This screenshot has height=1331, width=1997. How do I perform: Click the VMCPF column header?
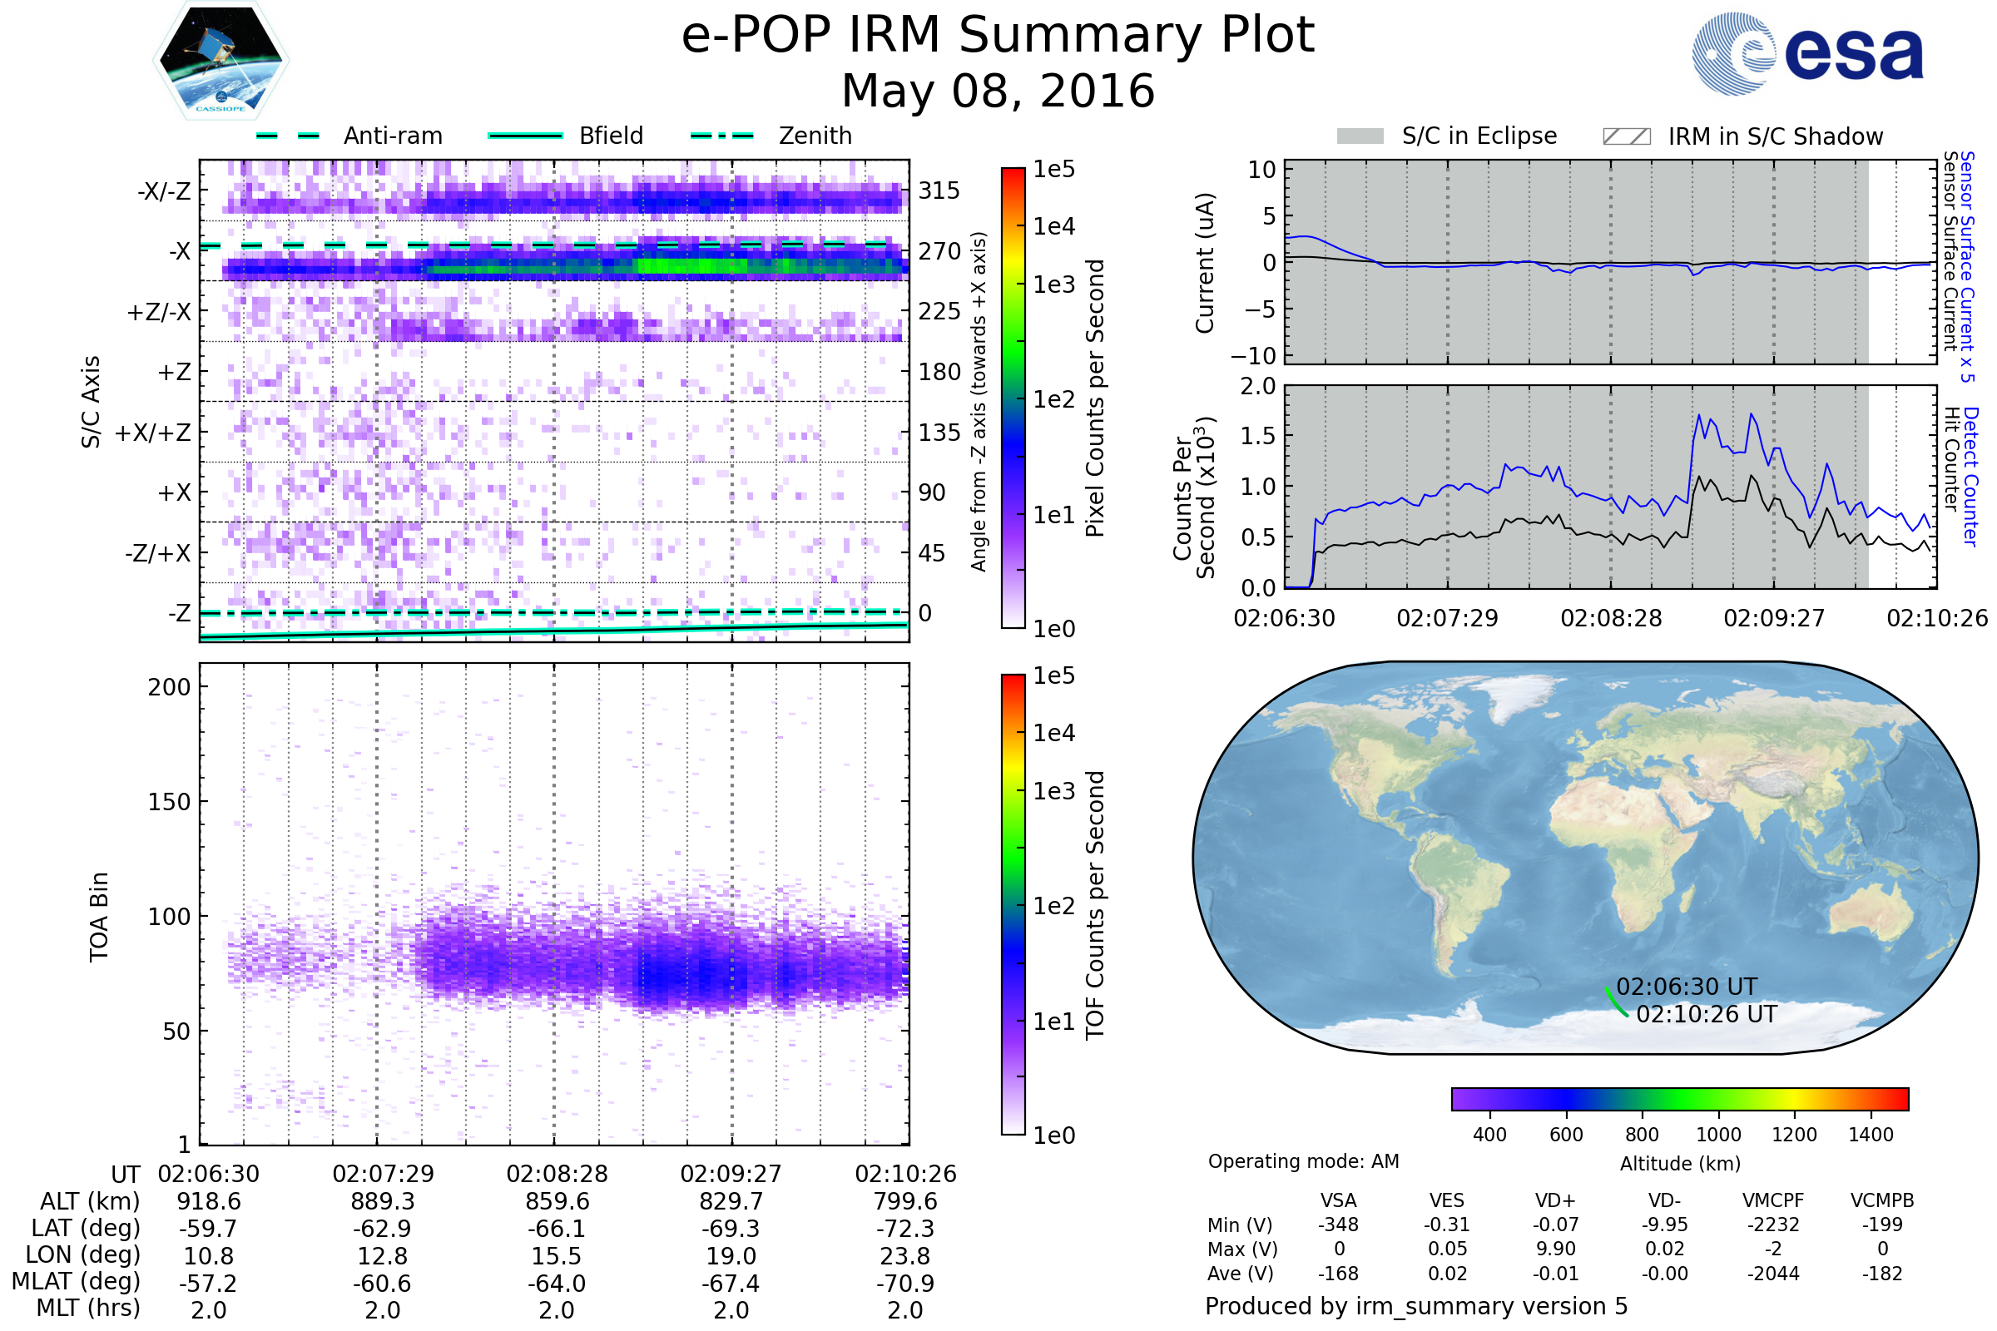[1773, 1201]
